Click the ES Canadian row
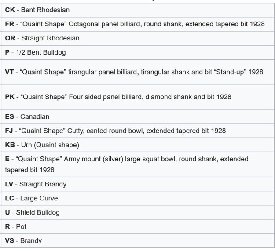Screen dimensions: 275x251 (27, 116)
